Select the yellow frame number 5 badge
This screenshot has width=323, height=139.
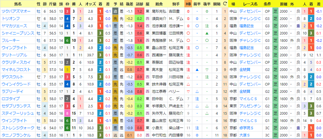point(67,69)
